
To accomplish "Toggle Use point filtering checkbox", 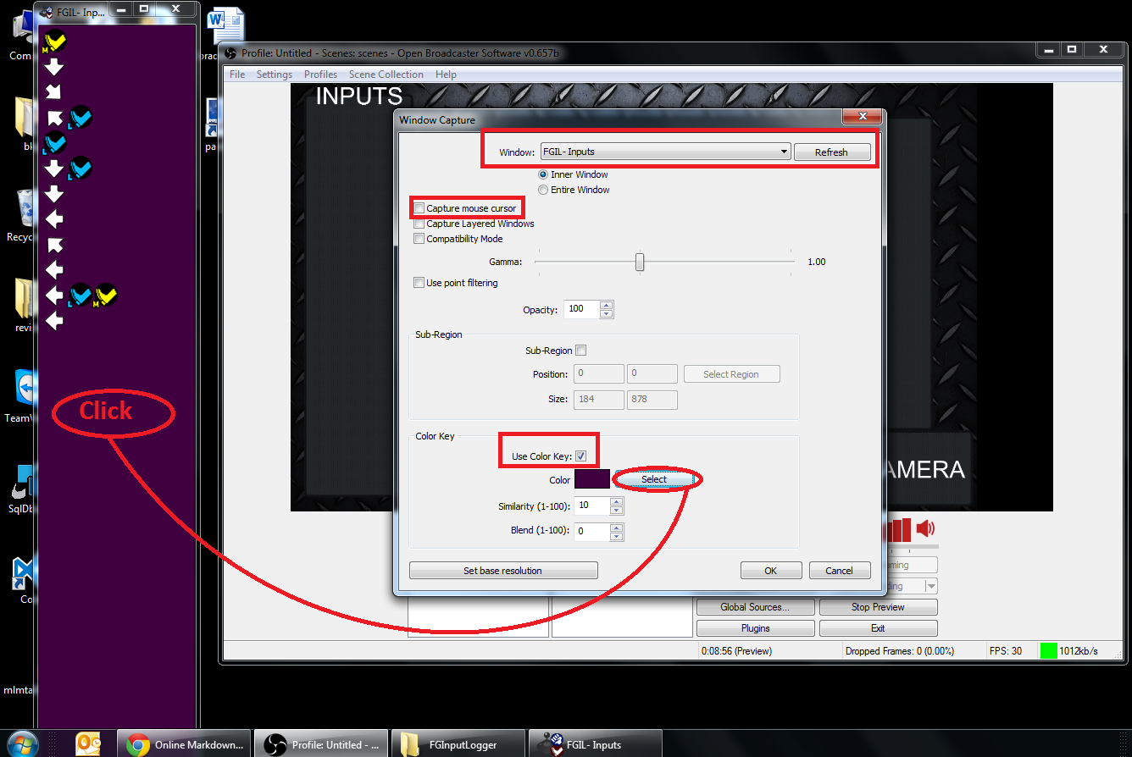I will (419, 283).
